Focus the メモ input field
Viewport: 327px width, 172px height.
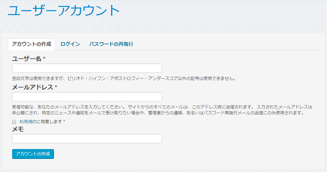(87, 139)
